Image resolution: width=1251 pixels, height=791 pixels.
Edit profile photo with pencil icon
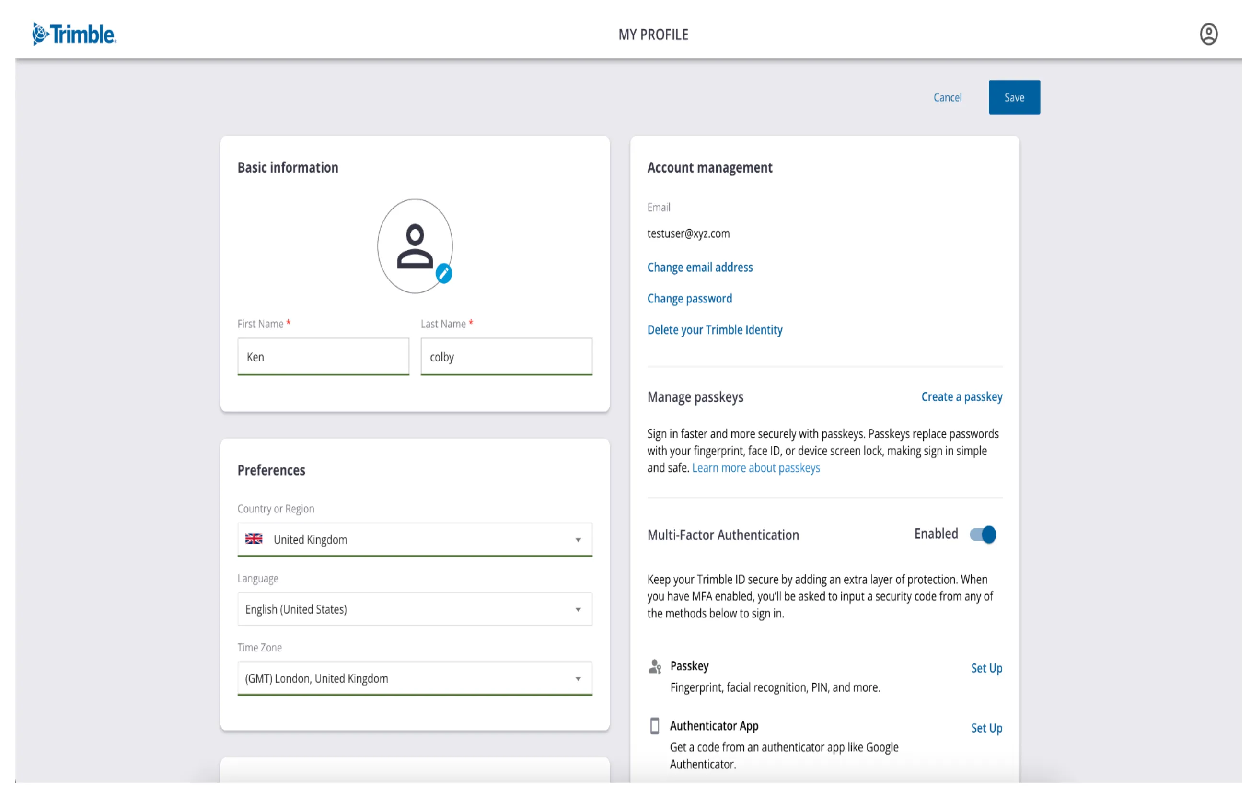click(444, 273)
